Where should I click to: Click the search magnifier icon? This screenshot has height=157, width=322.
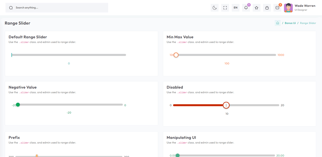(x=11, y=8)
